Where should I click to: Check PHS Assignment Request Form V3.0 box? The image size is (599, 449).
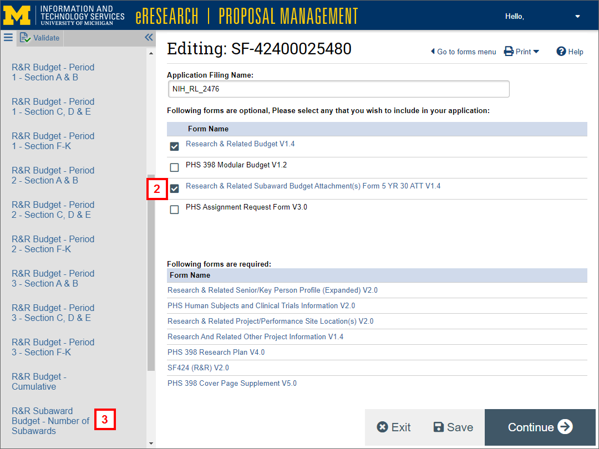coord(175,210)
